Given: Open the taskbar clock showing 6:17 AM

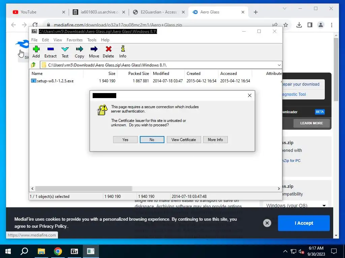Looking at the screenshot, I should coord(316,251).
